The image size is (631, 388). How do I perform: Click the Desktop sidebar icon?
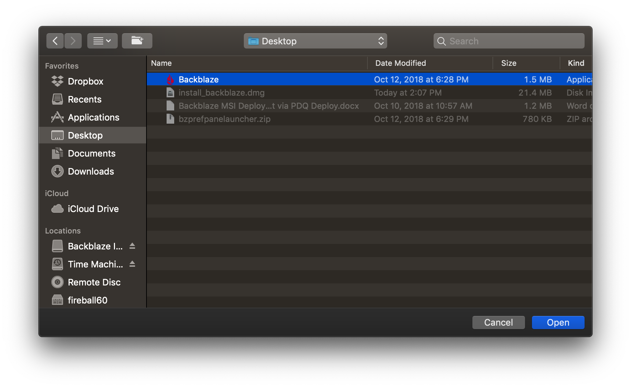coord(57,135)
